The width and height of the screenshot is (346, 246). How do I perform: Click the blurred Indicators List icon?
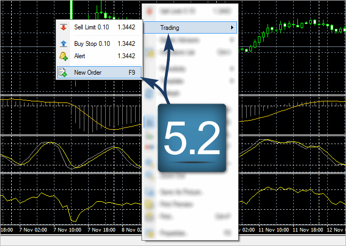pos(151,53)
